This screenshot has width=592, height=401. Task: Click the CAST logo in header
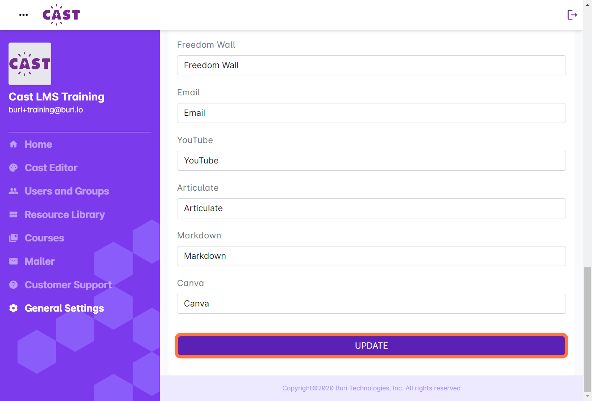pyautogui.click(x=61, y=15)
